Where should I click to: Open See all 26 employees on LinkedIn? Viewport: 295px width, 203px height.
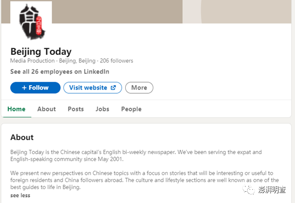(x=60, y=71)
